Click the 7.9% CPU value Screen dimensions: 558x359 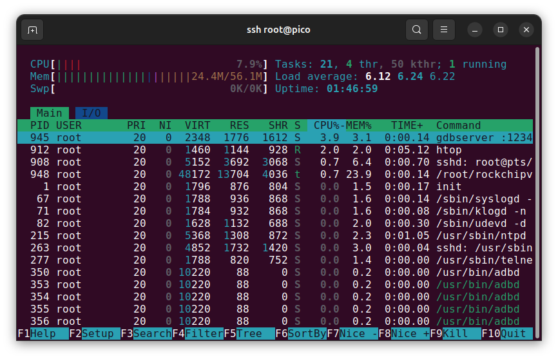[249, 64]
